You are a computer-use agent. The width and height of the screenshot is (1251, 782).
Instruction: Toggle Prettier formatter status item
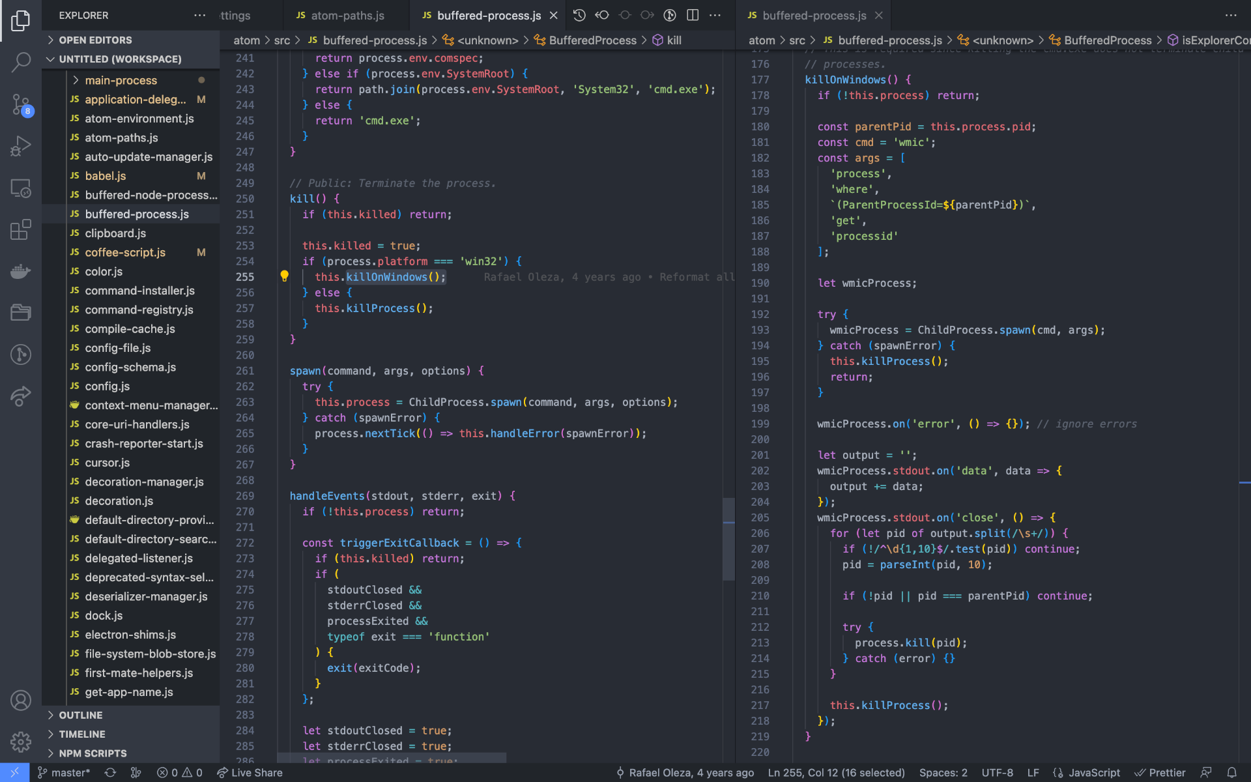(x=1160, y=773)
